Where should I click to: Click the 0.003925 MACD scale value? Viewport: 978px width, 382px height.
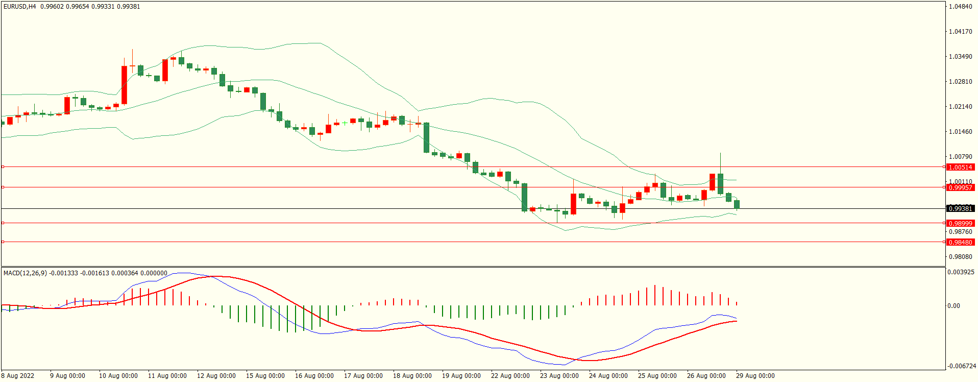(961, 272)
